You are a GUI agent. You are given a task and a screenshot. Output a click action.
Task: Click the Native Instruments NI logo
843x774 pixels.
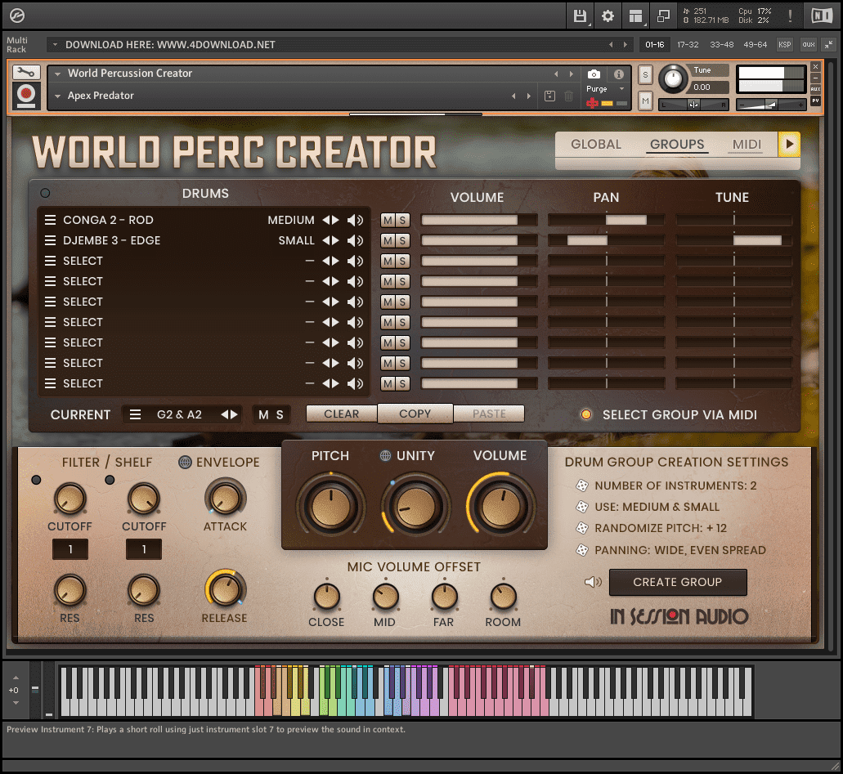click(x=822, y=16)
